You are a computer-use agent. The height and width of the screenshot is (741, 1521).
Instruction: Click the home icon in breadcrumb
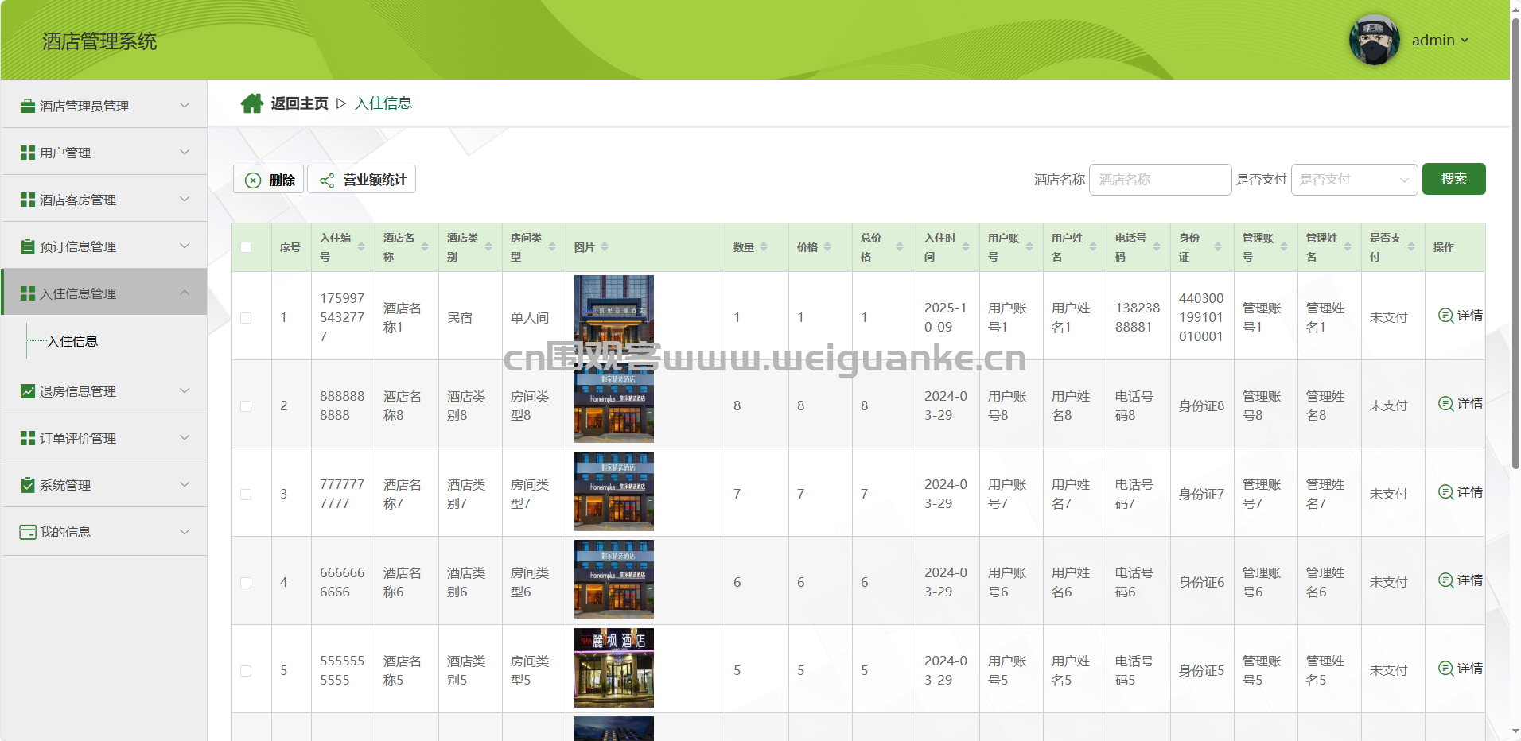pos(251,103)
